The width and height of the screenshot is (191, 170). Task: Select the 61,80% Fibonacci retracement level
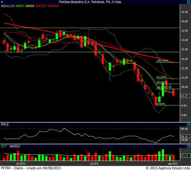tap(161, 77)
